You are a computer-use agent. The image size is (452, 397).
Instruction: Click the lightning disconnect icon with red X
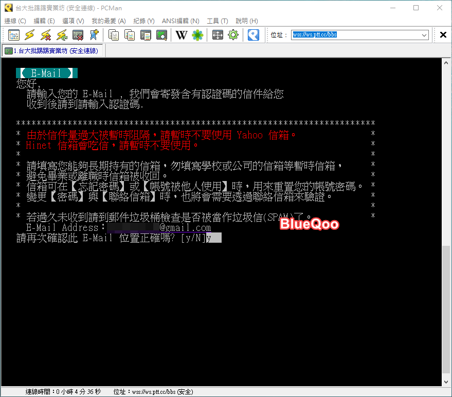coord(46,35)
